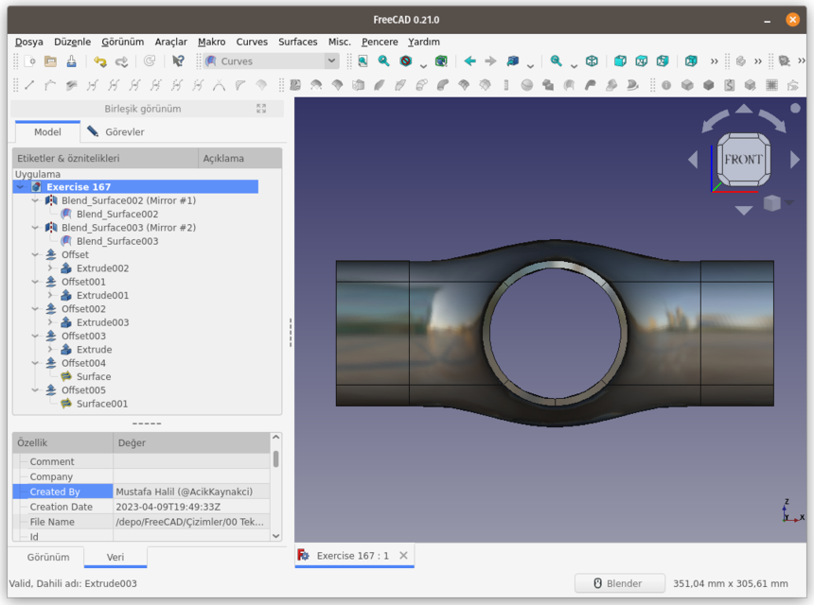
Task: Open the Surfaces menu
Action: 297,42
